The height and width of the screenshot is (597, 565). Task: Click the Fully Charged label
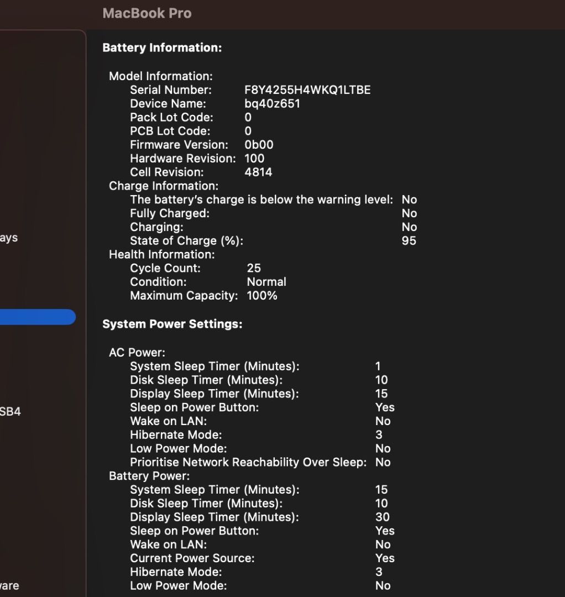tap(170, 213)
